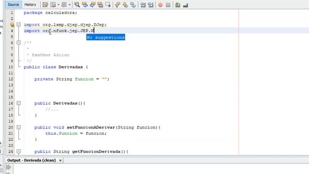Click line number 12 in the gutter
Screen dimensions: 309x174
[11, 79]
